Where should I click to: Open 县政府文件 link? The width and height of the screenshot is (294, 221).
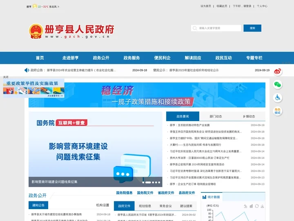point(187,193)
